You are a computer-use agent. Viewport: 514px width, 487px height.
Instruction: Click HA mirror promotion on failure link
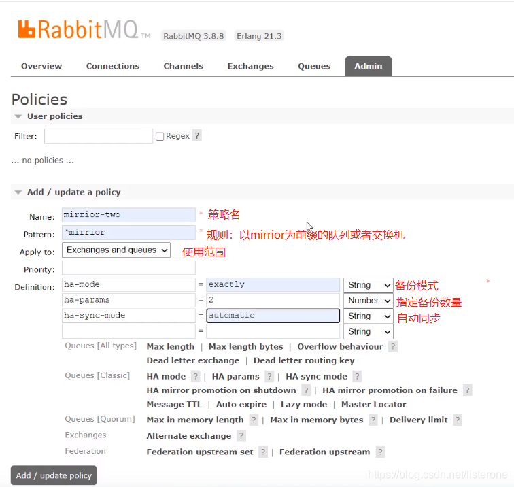pyautogui.click(x=390, y=390)
